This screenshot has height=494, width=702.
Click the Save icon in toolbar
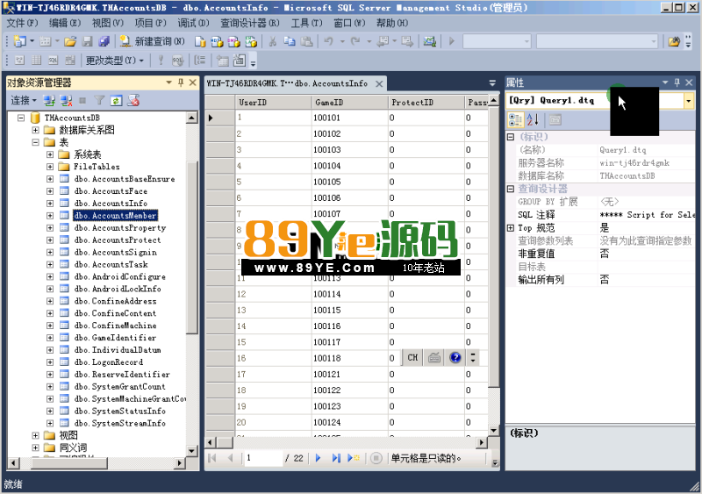pyautogui.click(x=87, y=41)
